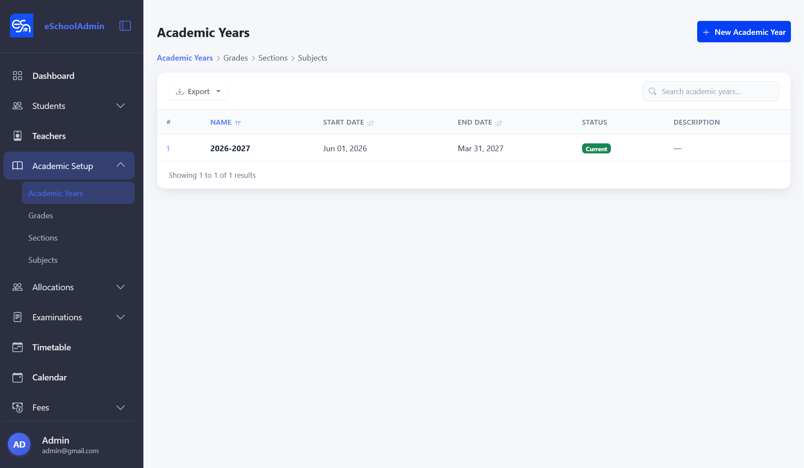The width and height of the screenshot is (804, 468).
Task: Select Subjects in sidebar submenu
Action: pos(43,260)
